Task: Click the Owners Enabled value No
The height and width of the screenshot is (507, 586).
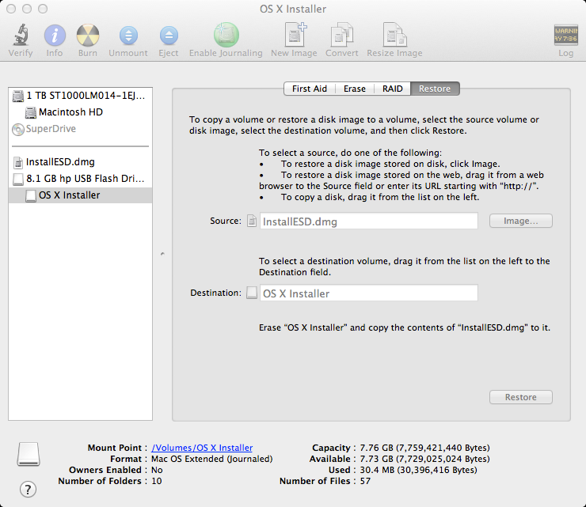Action: click(157, 470)
